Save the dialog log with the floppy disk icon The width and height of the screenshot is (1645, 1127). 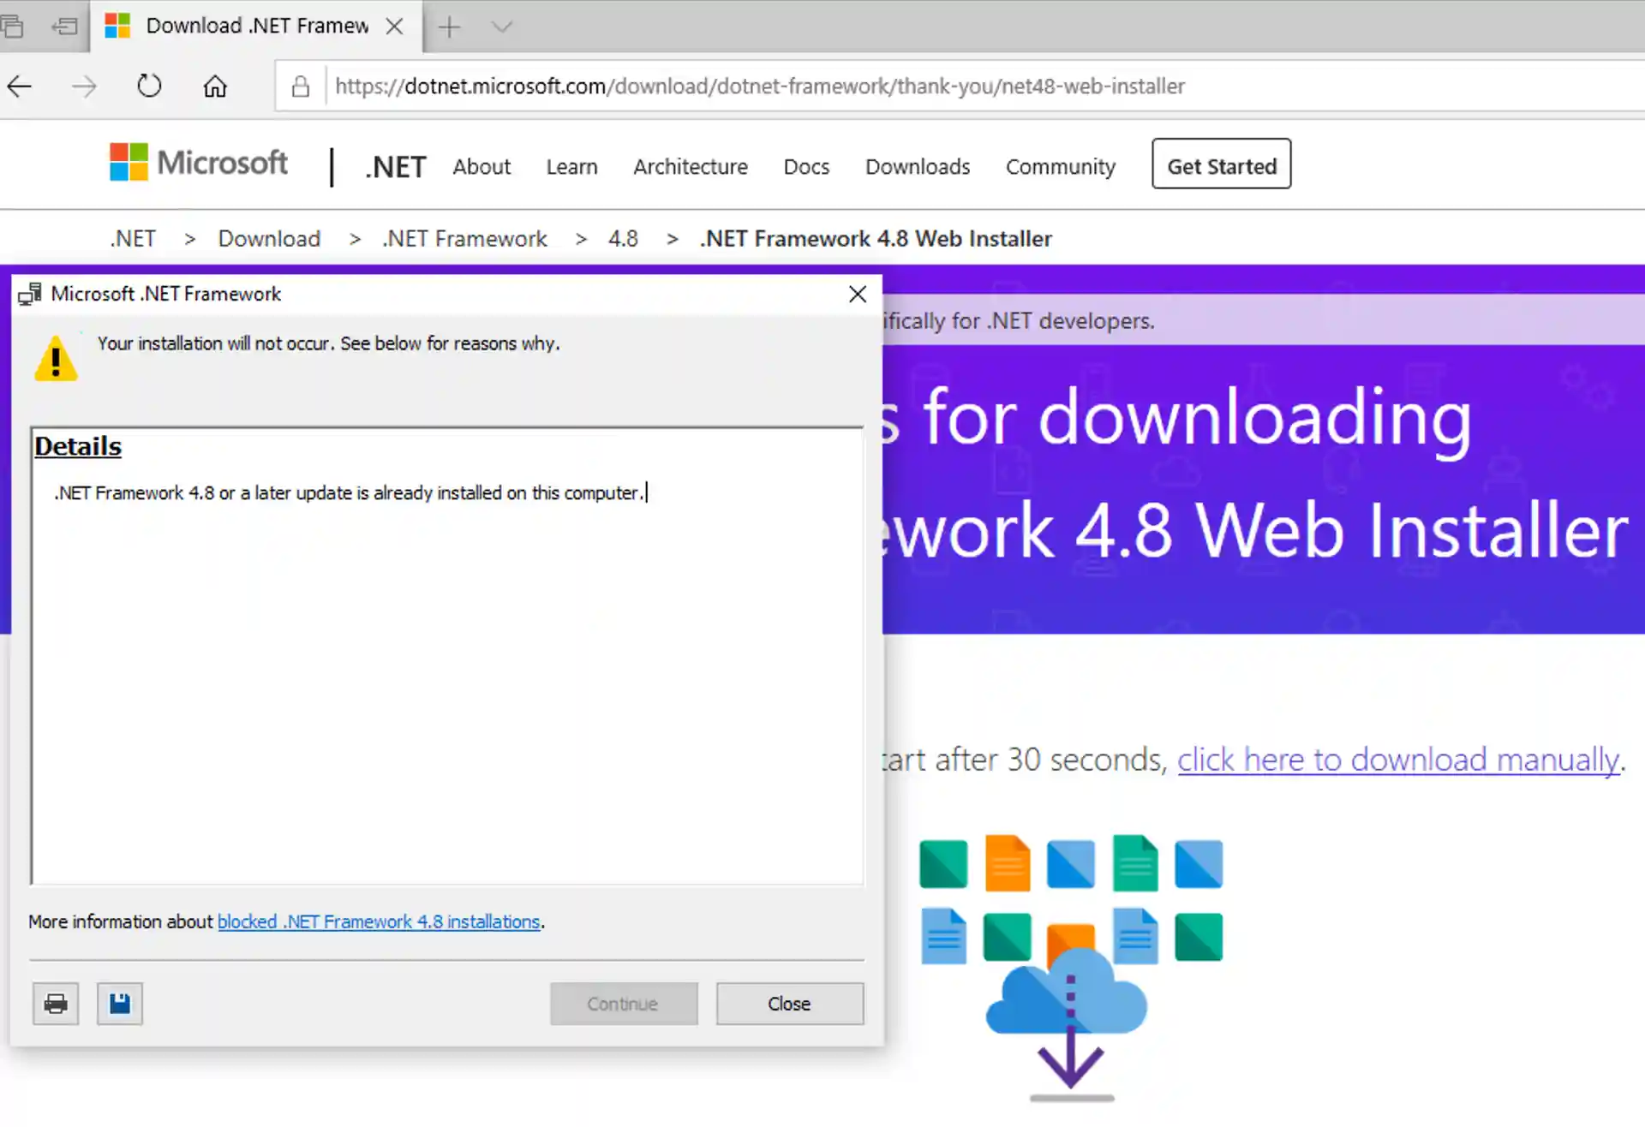tap(119, 1003)
